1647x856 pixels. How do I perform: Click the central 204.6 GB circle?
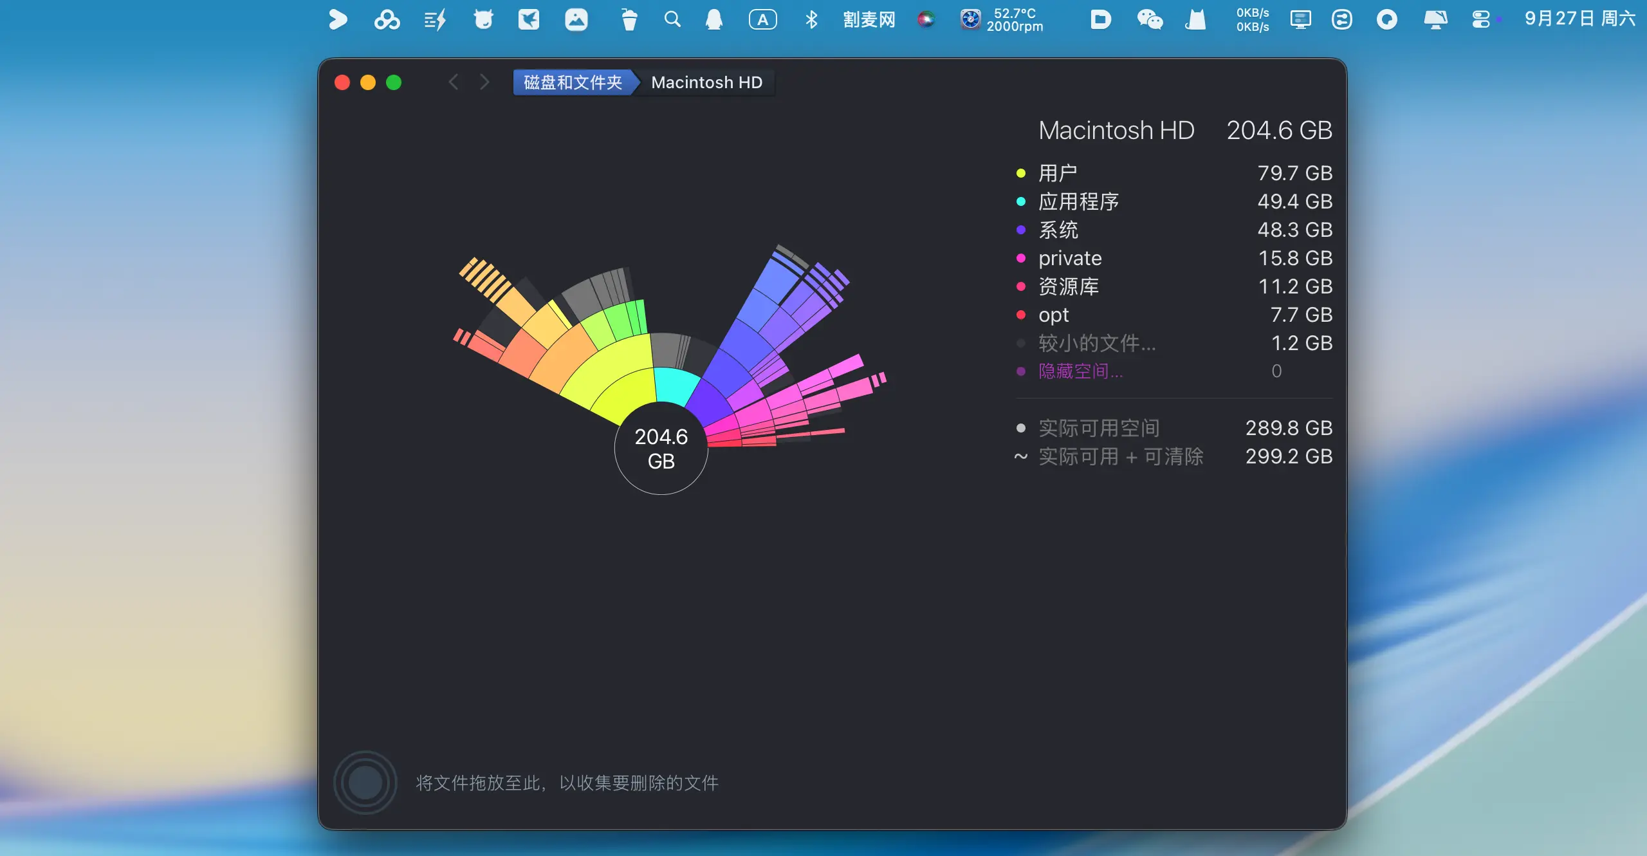(x=661, y=449)
